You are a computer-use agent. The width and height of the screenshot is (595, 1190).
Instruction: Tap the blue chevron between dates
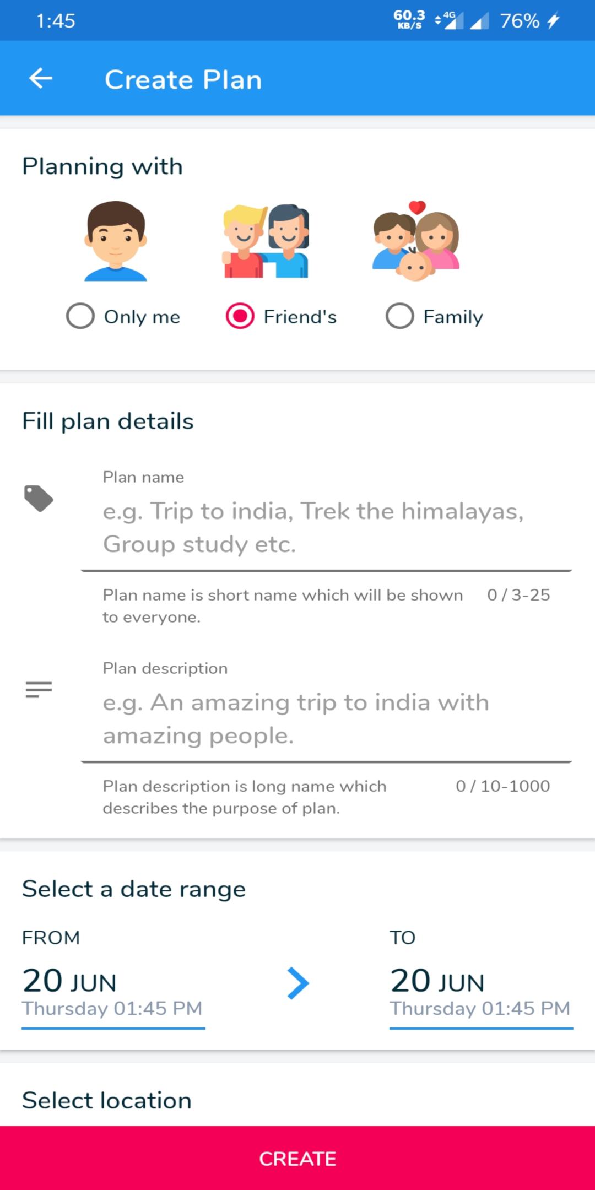point(298,983)
